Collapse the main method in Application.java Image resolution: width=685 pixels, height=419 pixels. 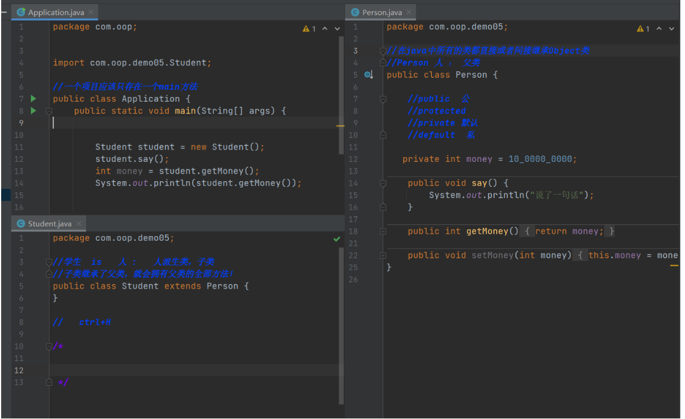(x=49, y=111)
